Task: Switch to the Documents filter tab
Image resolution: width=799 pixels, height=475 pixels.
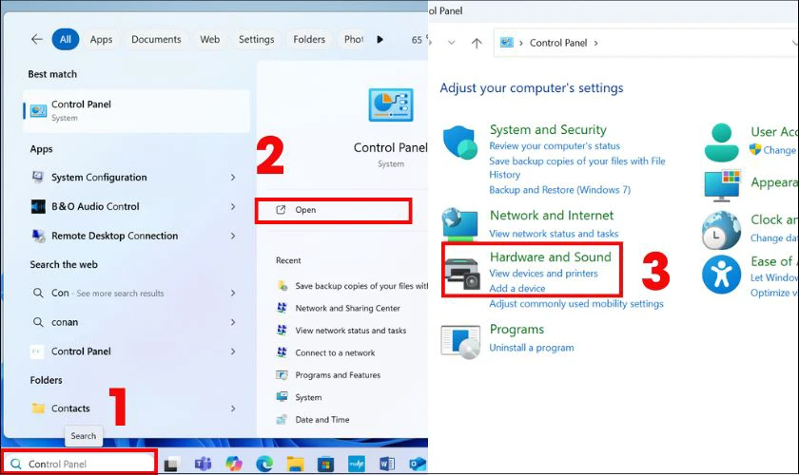Action: pos(156,39)
